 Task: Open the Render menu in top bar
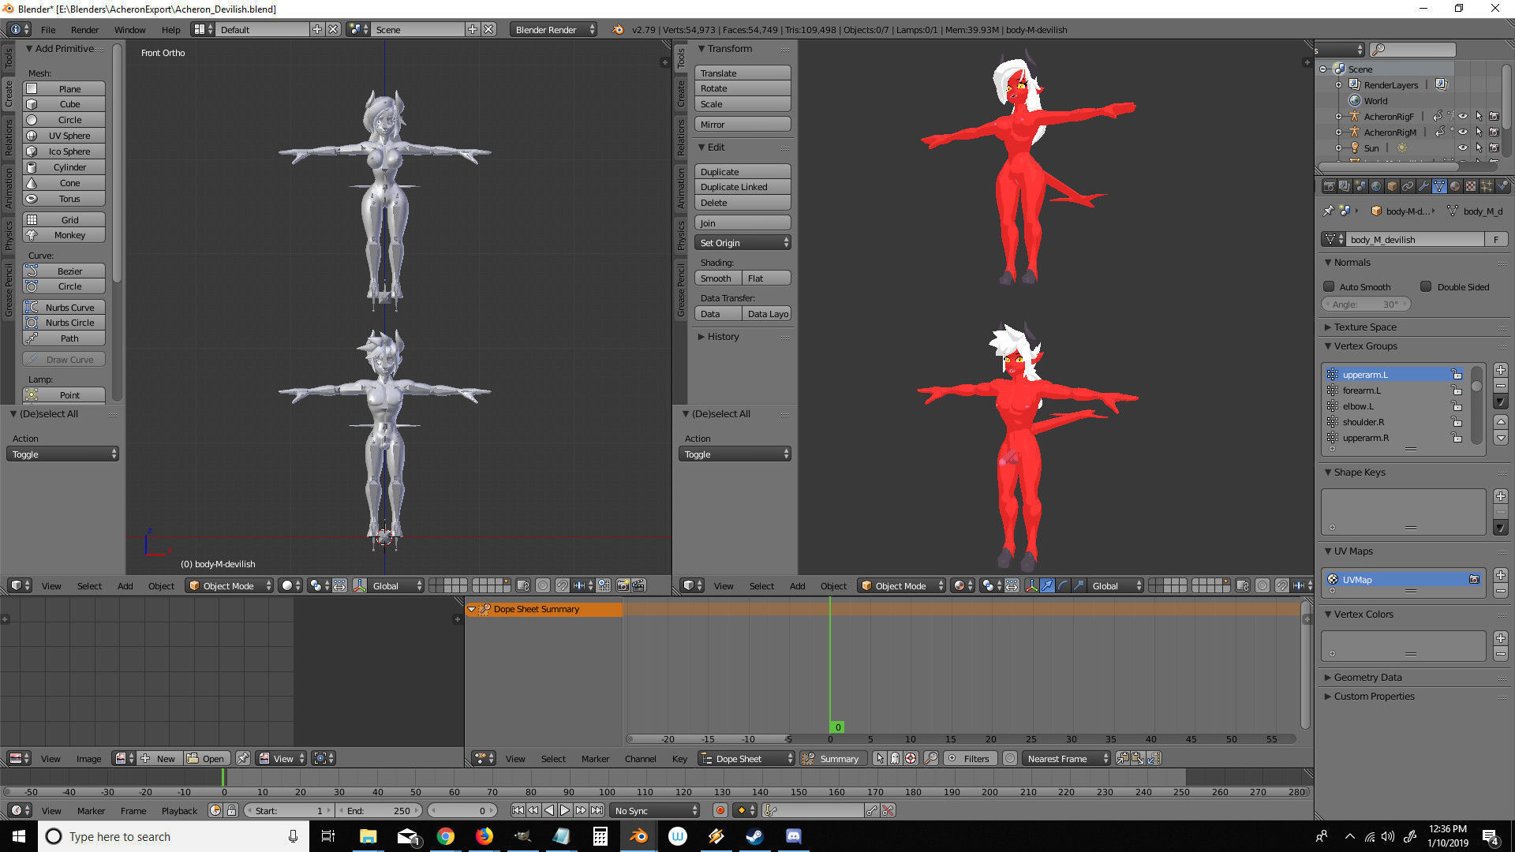pos(84,29)
